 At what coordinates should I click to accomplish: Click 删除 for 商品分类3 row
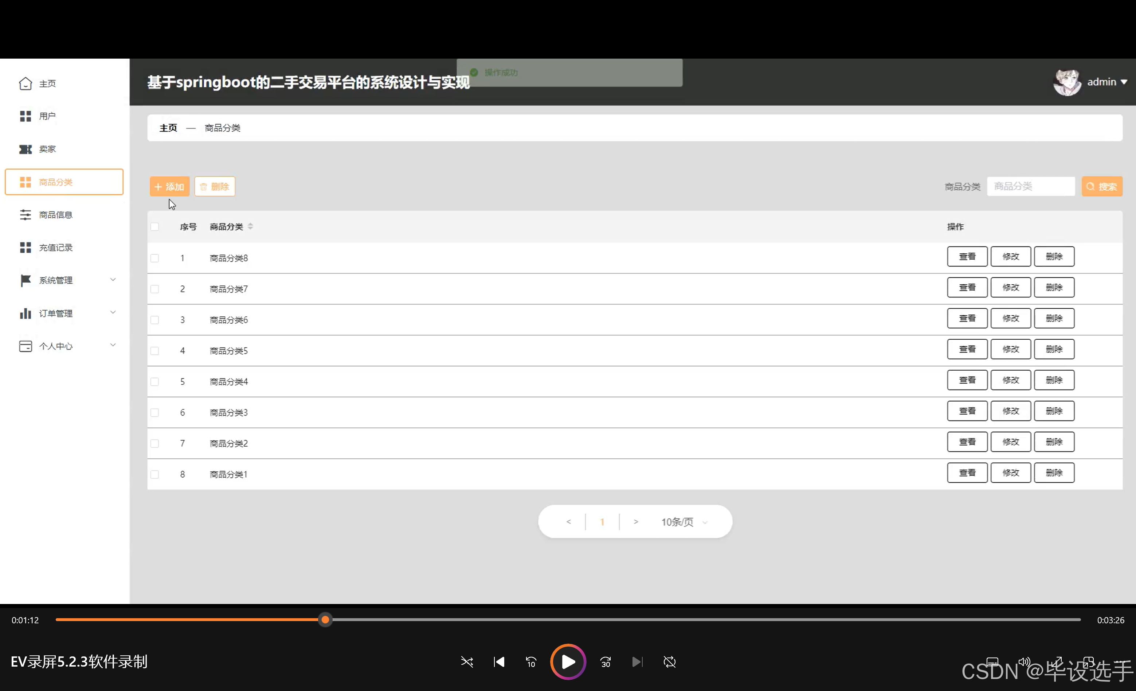1054,411
